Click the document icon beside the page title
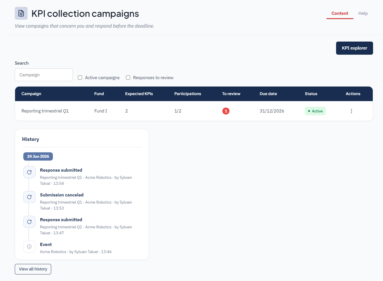 [21, 13]
